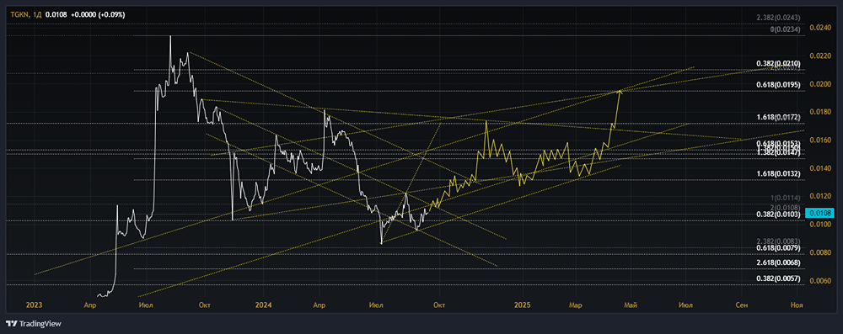Select the 0.618(0.0079) Fibonacci label
The image size is (843, 334).
[x=778, y=247]
